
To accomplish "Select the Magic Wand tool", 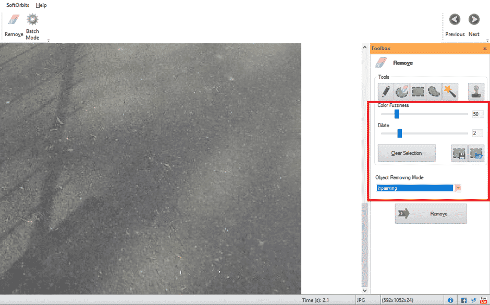I will click(450, 91).
